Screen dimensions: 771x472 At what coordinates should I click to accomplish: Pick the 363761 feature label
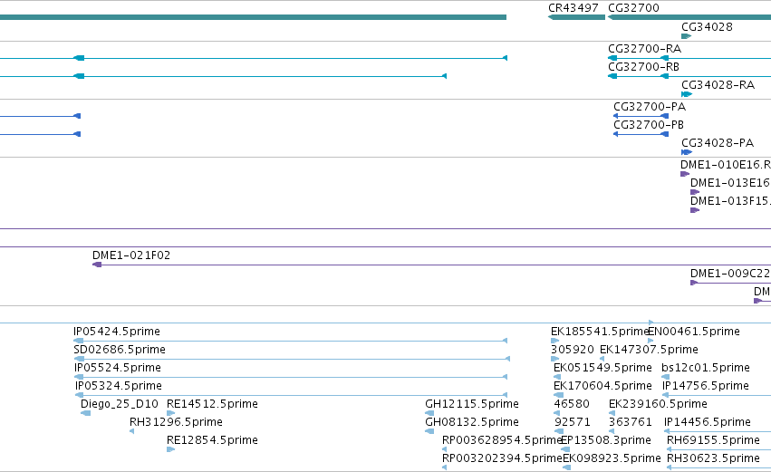tap(631, 422)
